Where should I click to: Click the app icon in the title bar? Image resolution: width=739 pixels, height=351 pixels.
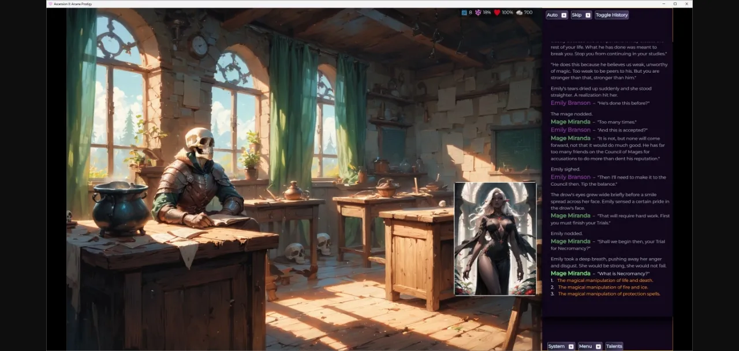tap(50, 3)
